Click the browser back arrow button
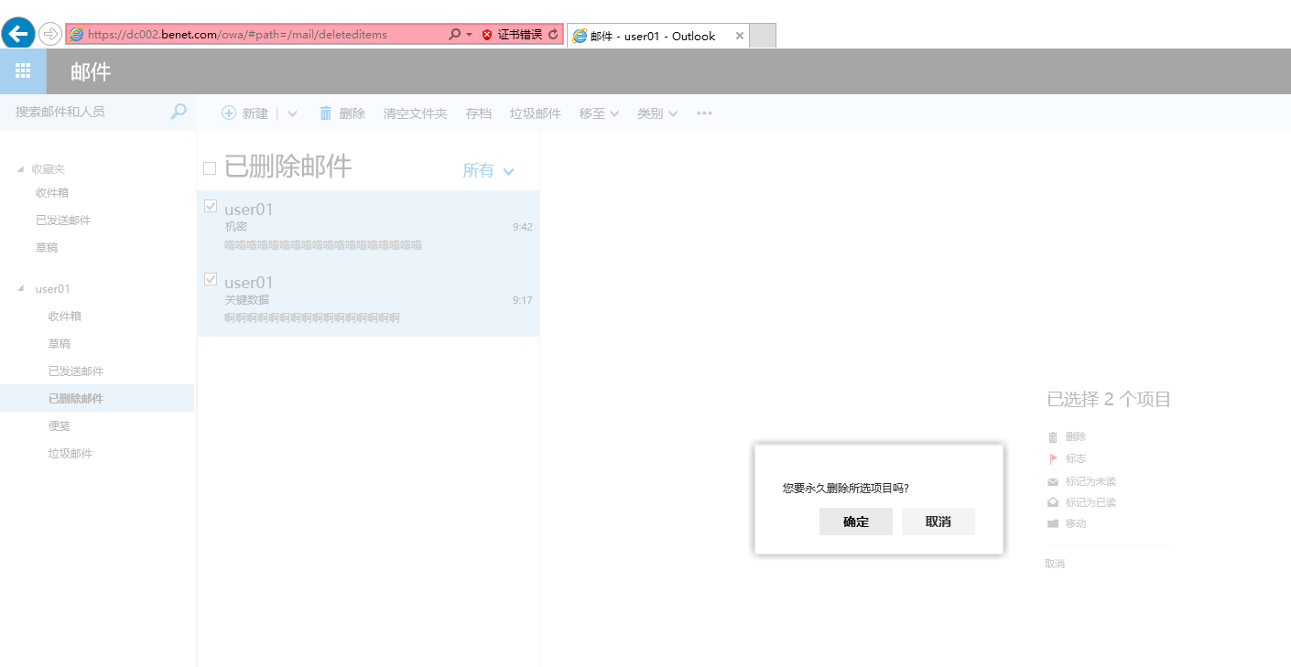 18,34
